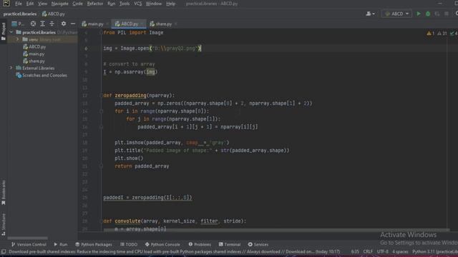Open the TODO tool window
This screenshot has height=257, width=458.
[129, 244]
